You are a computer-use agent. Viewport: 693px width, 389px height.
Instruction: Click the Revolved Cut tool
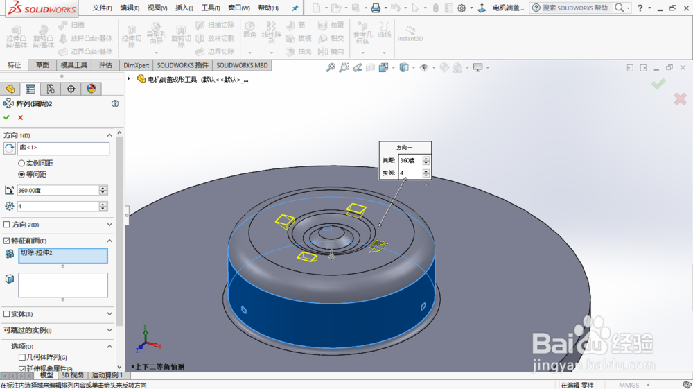tap(181, 37)
